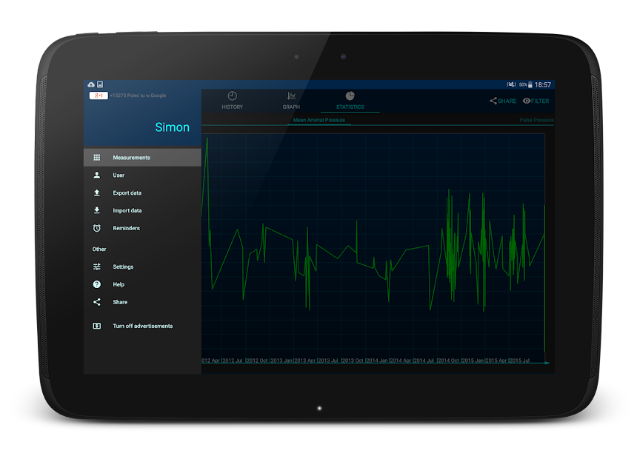Tap the Settings sliders icon

tap(97, 267)
